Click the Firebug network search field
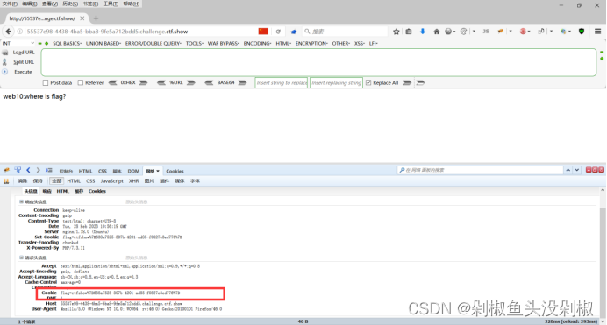 point(480,170)
